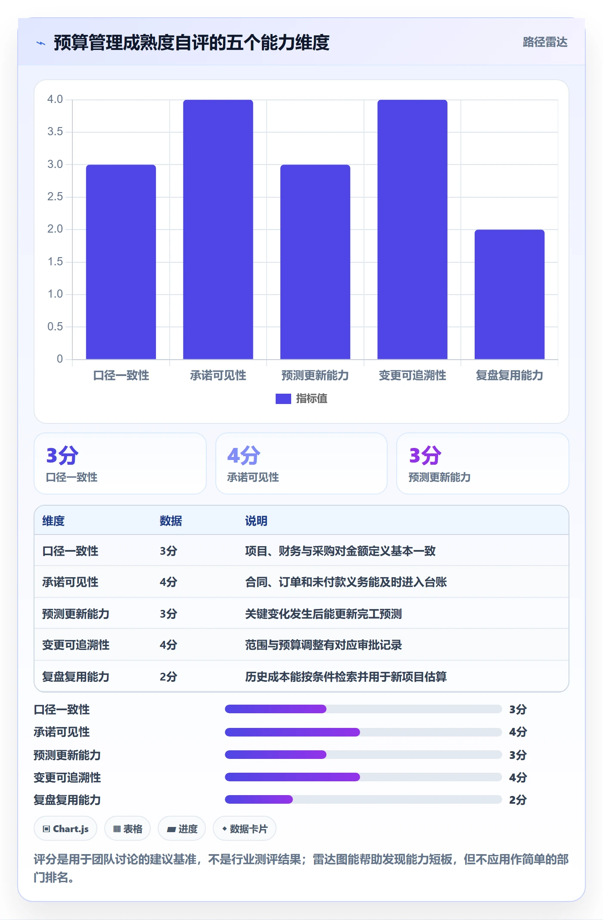The height and width of the screenshot is (920, 603).
Task: Click the 承诺可见性 bar in the chart
Action: click(218, 230)
